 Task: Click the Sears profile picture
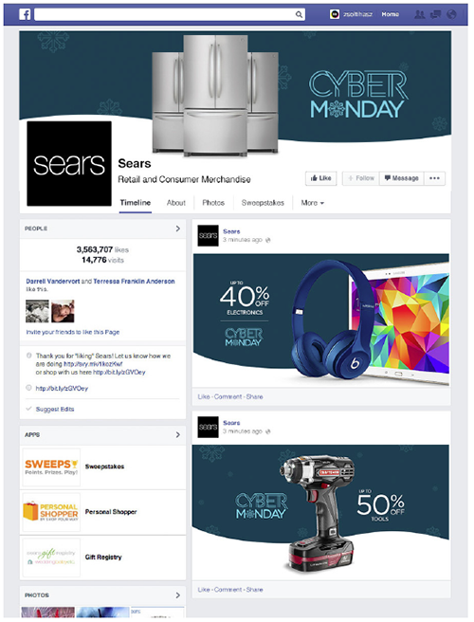pos(69,163)
